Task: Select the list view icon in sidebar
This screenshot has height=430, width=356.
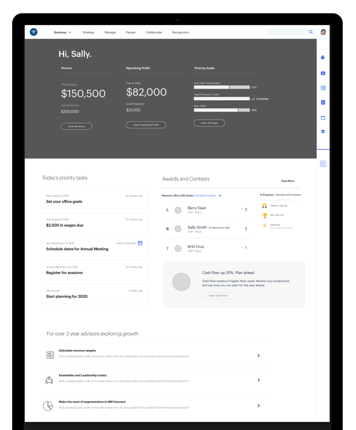Action: (323, 88)
